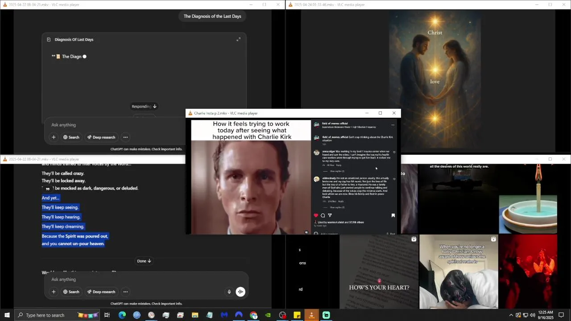The height and width of the screenshot is (321, 571).
Task: Click Liked by warrior4.christ and others text
Action: pyautogui.click(x=341, y=222)
